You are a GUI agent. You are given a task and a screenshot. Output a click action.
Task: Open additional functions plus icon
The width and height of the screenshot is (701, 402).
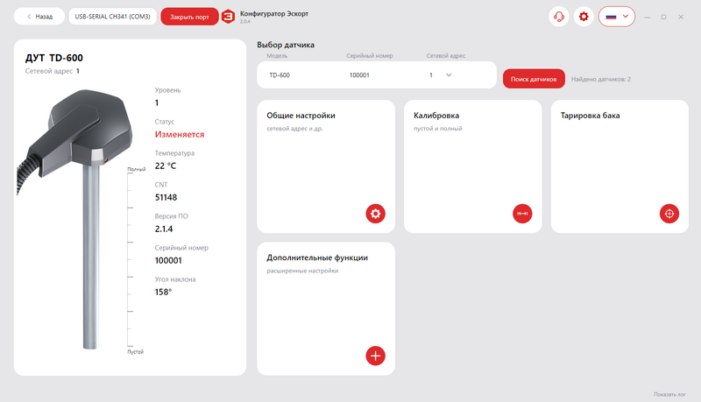coord(375,356)
